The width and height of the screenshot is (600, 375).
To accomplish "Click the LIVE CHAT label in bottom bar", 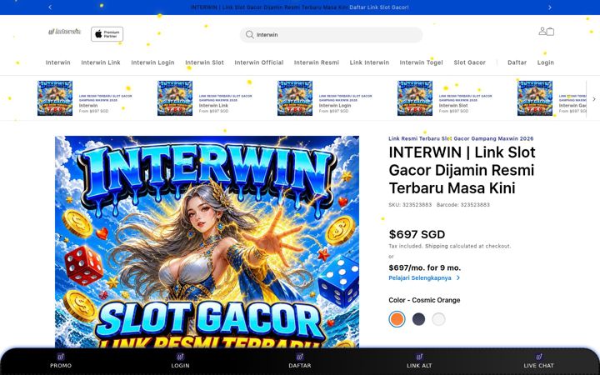I will tap(539, 366).
